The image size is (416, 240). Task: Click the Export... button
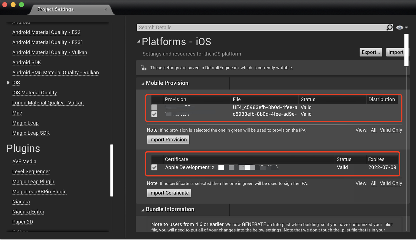(x=371, y=52)
